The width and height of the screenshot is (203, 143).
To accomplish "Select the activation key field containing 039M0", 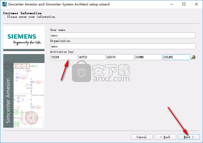I will tap(149, 57).
